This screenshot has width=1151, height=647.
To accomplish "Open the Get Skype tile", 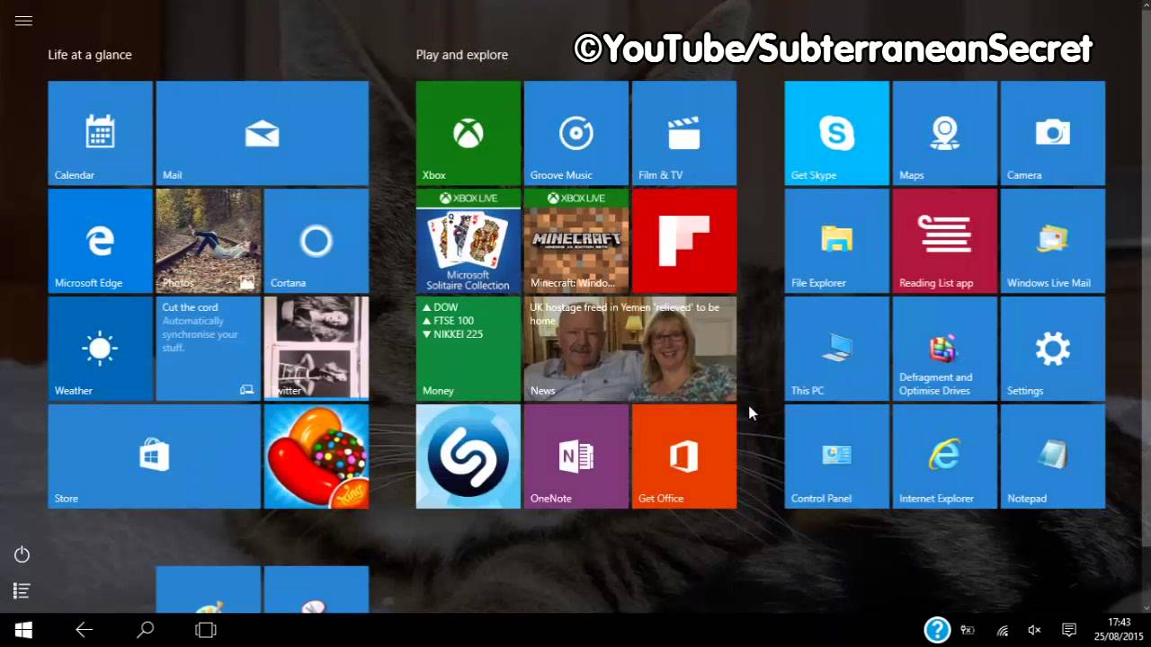I will click(x=836, y=133).
